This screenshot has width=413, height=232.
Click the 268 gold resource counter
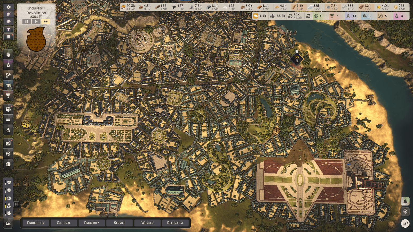[399, 7]
